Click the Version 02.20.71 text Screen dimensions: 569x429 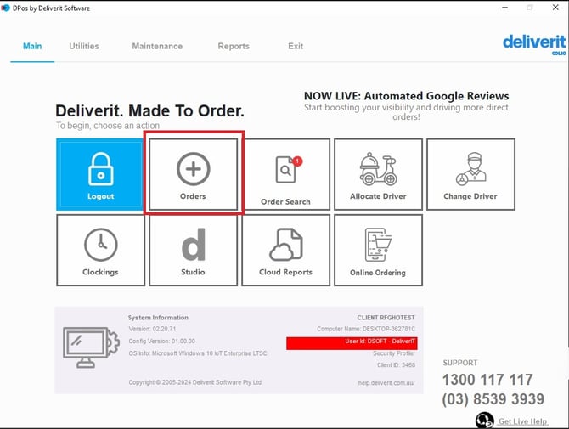point(152,329)
